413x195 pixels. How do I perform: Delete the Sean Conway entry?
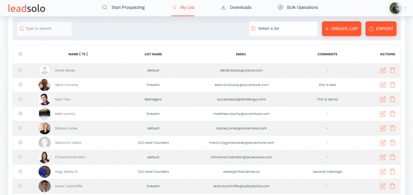coord(392,85)
